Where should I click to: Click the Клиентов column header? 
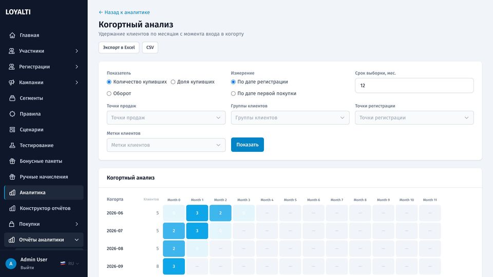(151, 200)
